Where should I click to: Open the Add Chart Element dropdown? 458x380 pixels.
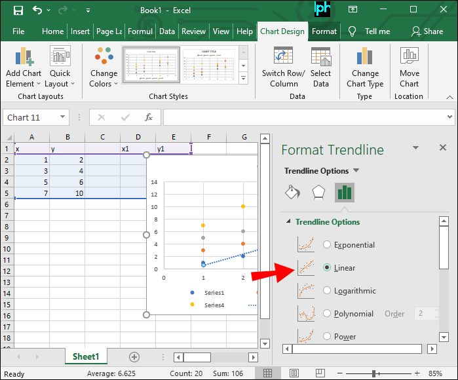pyautogui.click(x=24, y=68)
